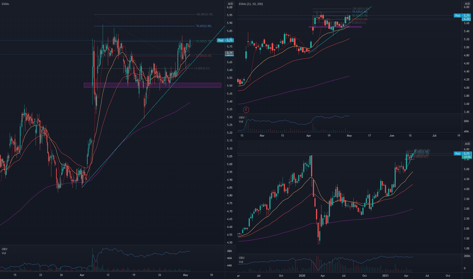Open the AUD currency selector on top-right chart

pyautogui.click(x=467, y=4)
